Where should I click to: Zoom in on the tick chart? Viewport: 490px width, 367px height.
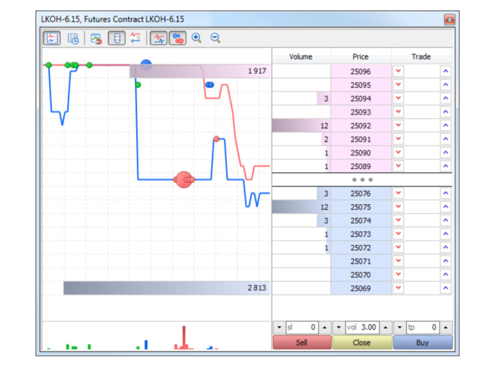tap(197, 38)
